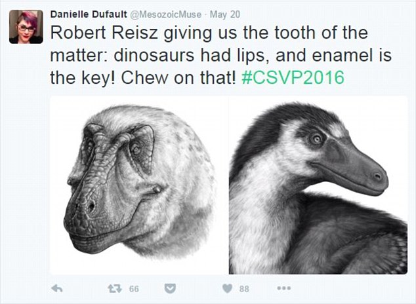Open the three-dot more options menu
This screenshot has height=304, width=416.
click(x=284, y=288)
